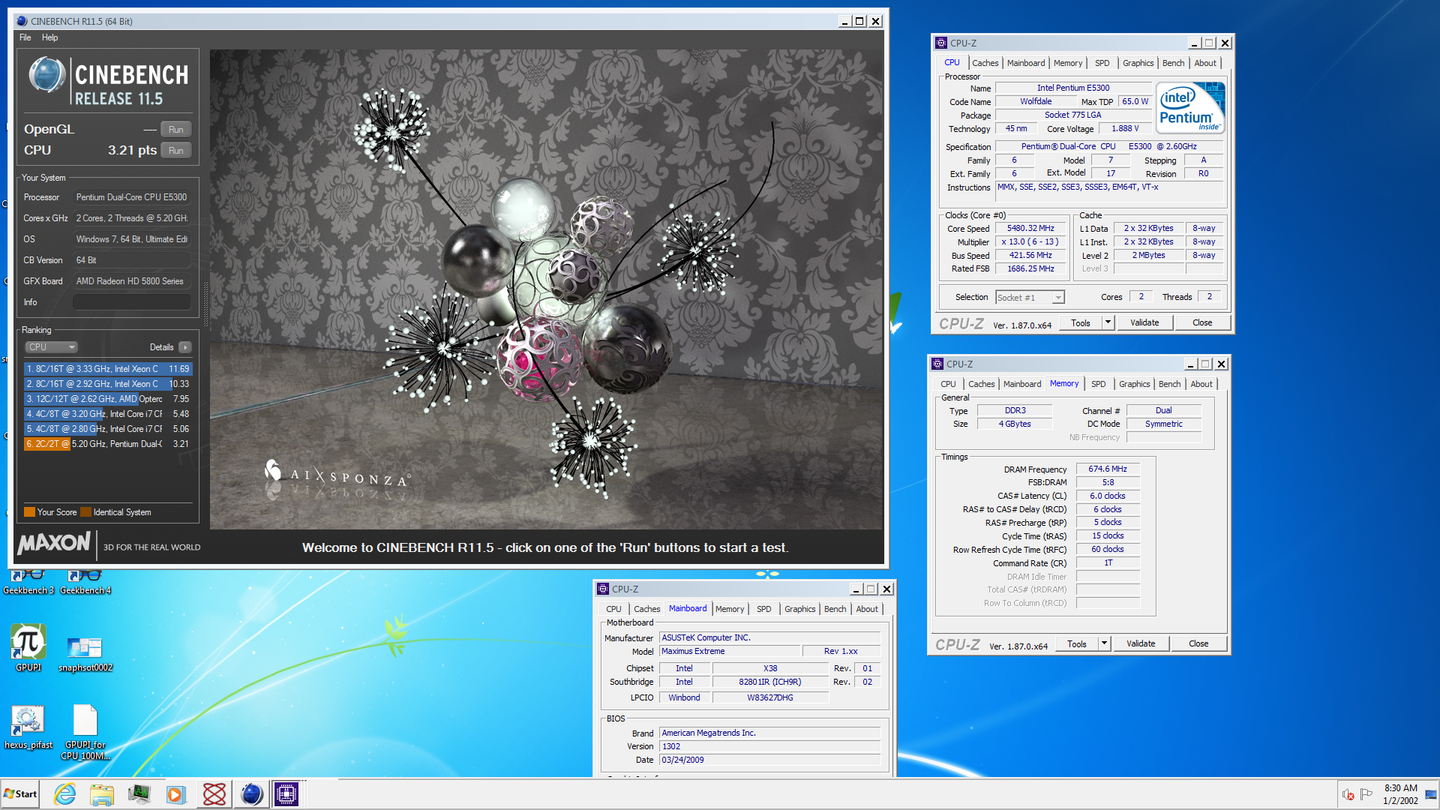
Task: Click the Cinebench title bar icon
Action: [x=22, y=21]
